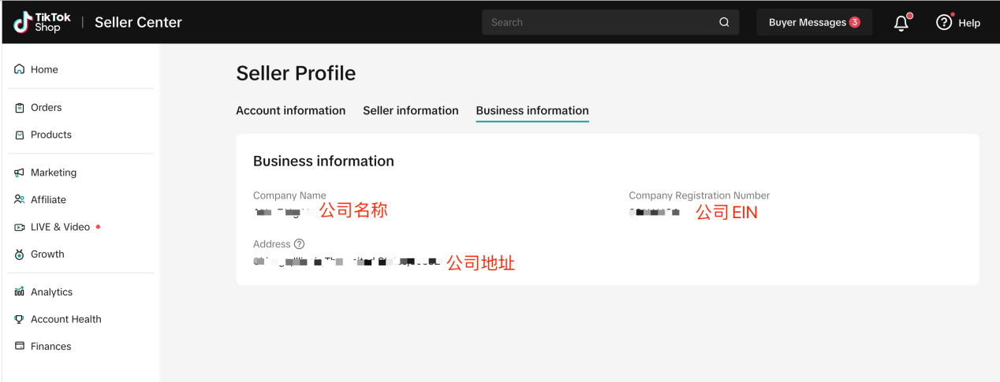The height and width of the screenshot is (382, 1000).
Task: Click the Help question mark icon
Action: coord(944,23)
